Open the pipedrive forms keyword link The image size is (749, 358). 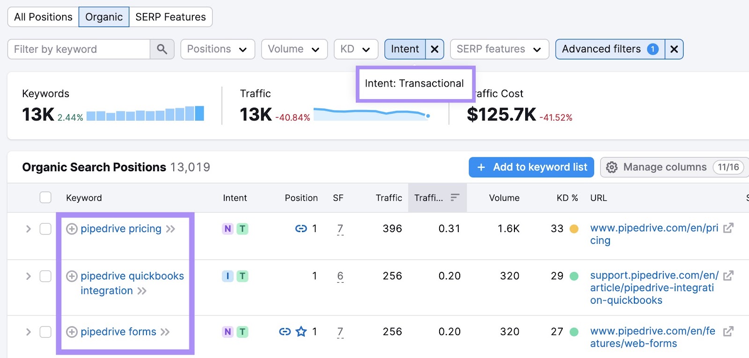coord(118,332)
